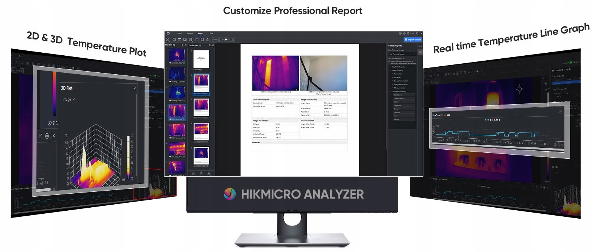
Task: Click the export icon in left window
Action: click(41, 136)
